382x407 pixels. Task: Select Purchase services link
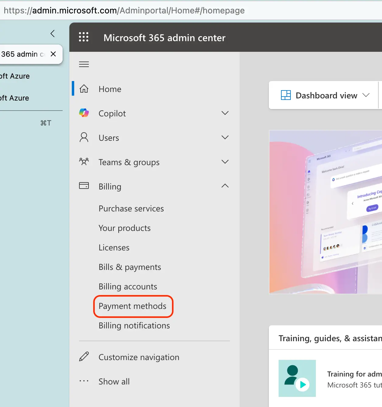[x=131, y=209]
